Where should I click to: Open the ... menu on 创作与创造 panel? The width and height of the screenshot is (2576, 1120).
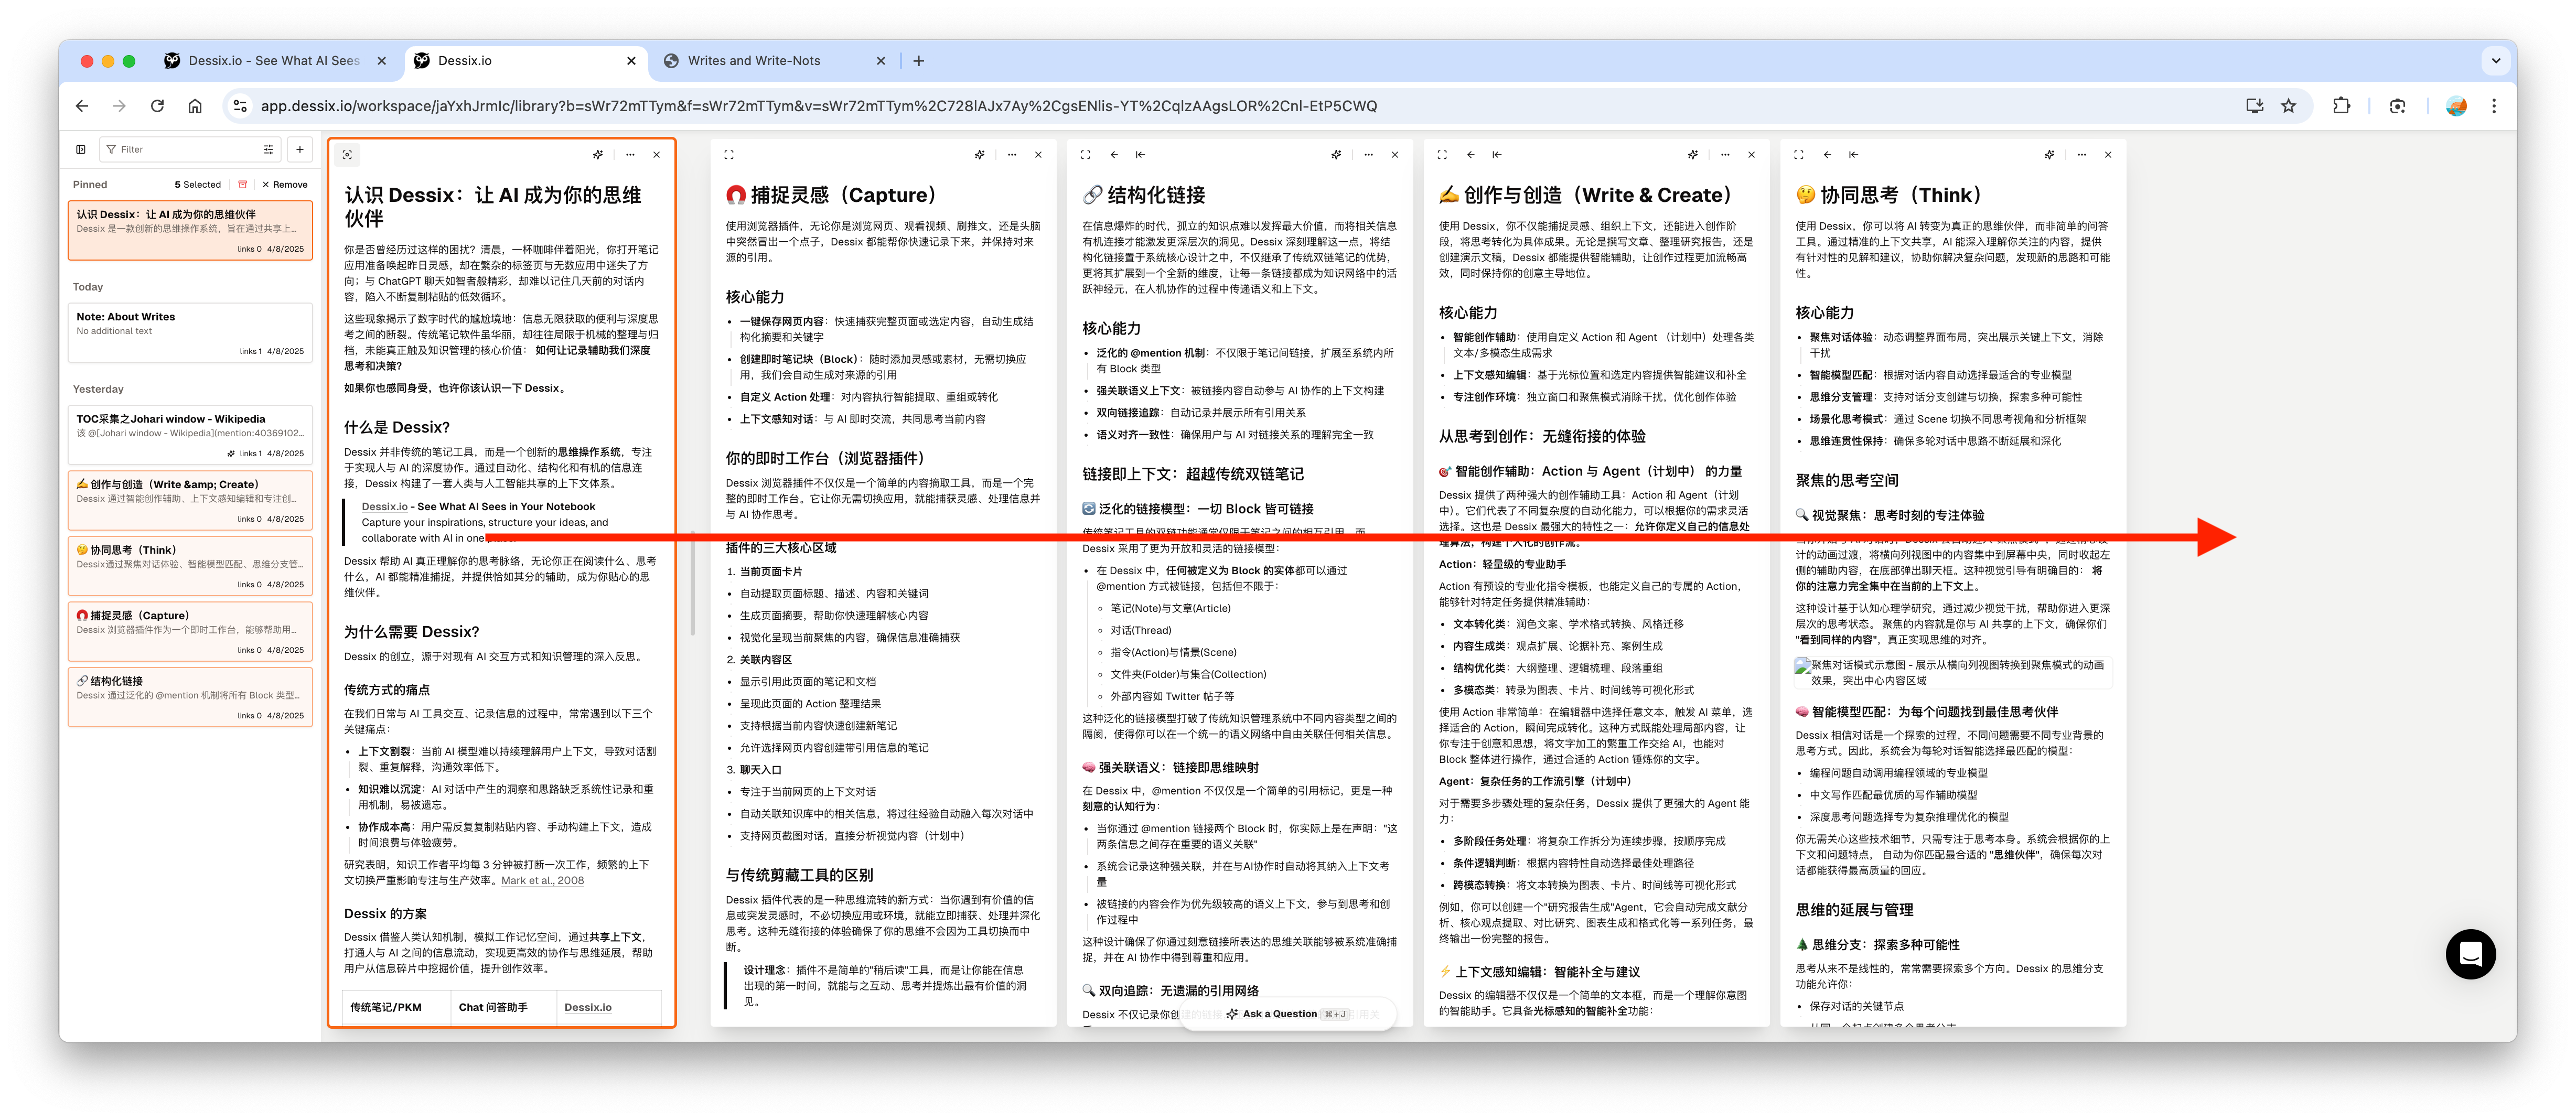[x=1724, y=154]
